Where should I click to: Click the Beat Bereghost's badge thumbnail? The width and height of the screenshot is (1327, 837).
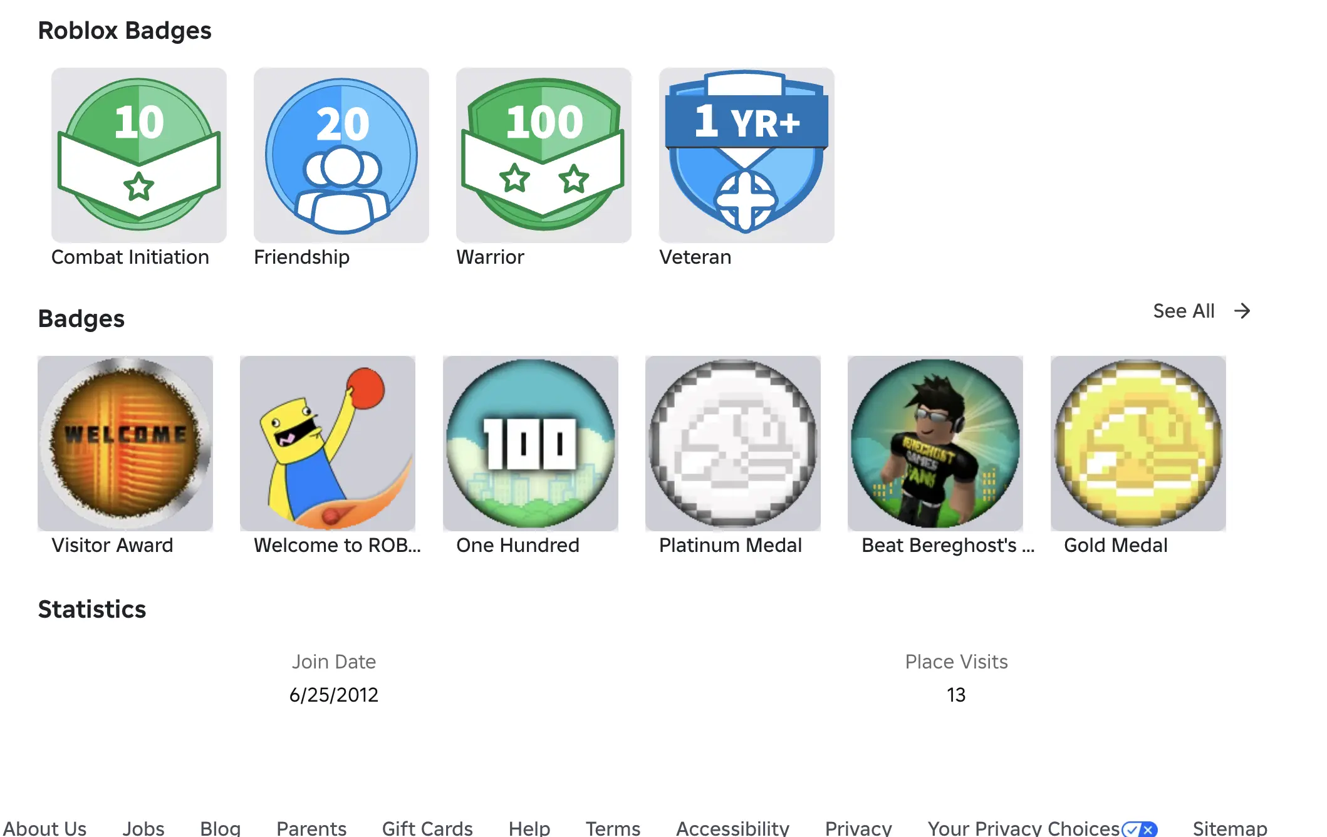click(935, 444)
